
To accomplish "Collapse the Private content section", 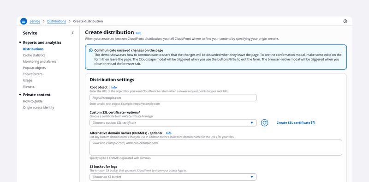I will coord(20,95).
